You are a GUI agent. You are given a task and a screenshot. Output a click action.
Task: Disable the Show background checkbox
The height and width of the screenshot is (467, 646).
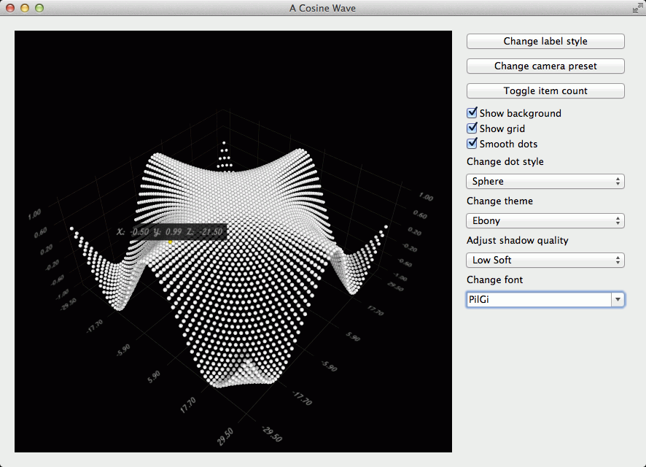[472, 113]
